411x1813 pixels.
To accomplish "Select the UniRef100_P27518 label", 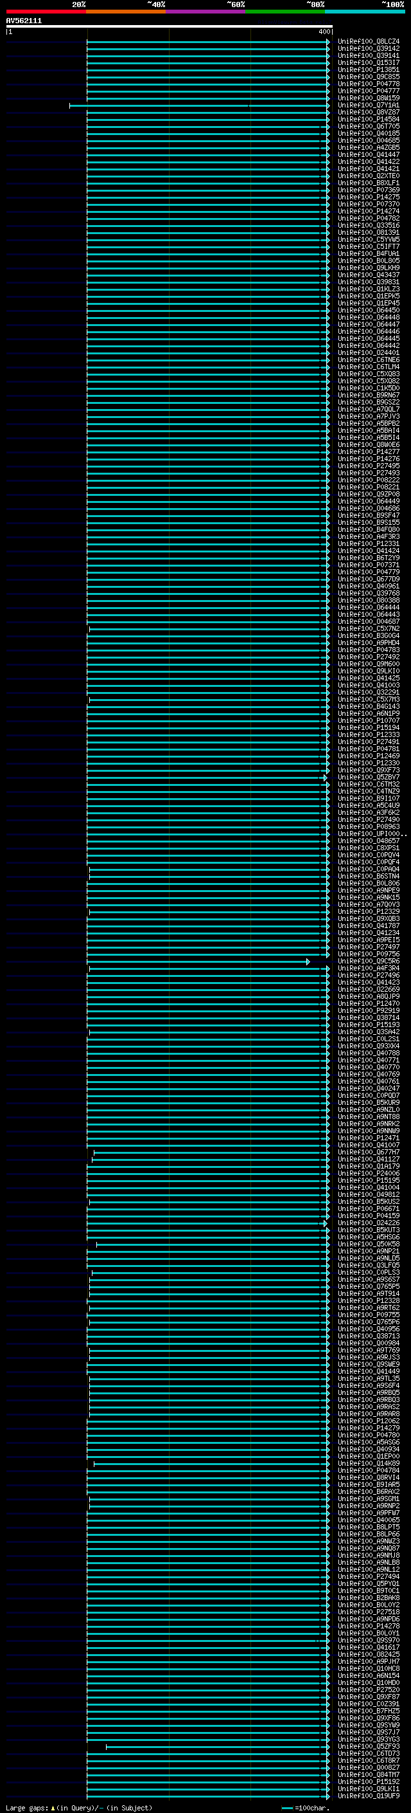I will tap(368, 1612).
